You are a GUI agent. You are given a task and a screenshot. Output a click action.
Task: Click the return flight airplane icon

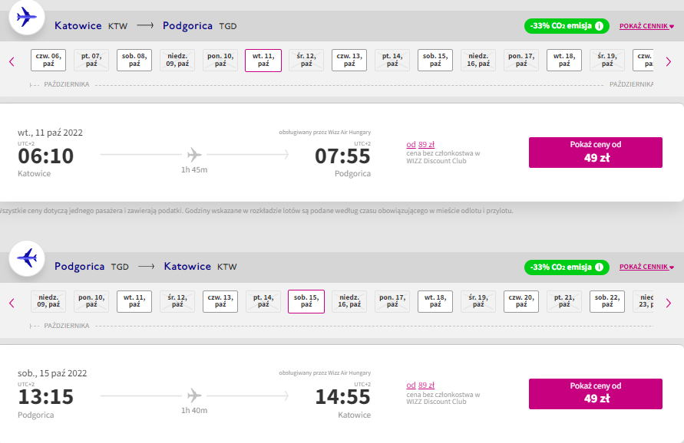27,258
